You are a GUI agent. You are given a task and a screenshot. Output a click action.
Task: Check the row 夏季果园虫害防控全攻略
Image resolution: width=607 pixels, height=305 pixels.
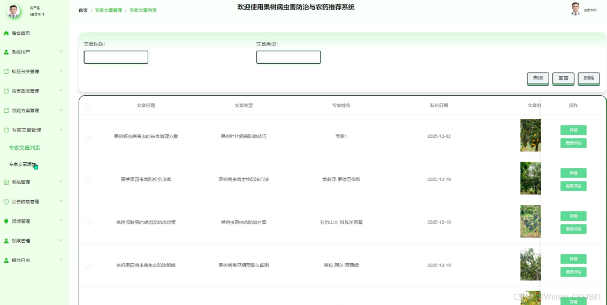(88, 179)
